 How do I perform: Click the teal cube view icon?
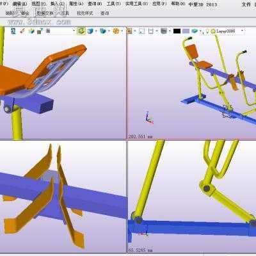tap(103, 31)
